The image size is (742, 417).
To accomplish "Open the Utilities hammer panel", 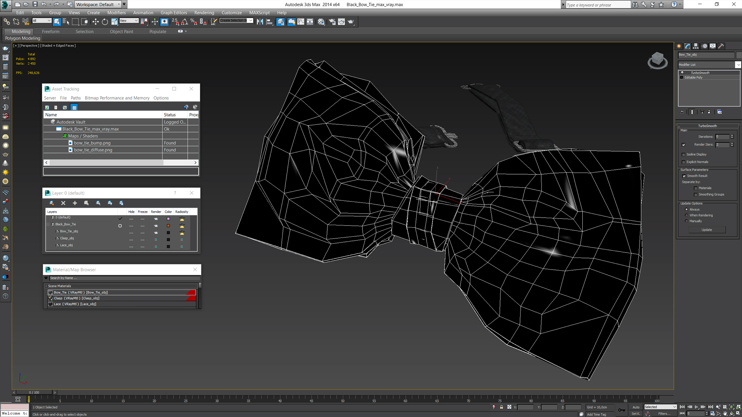I will [x=721, y=46].
